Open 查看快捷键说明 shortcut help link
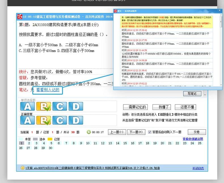This screenshot has width=224, height=183. point(193,139)
